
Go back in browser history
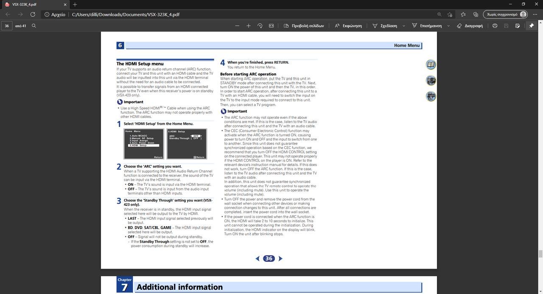(8, 14)
